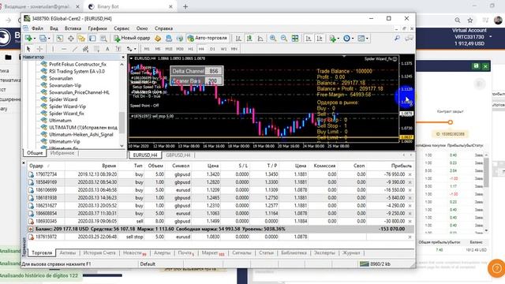Close order 179072734 with its X
Screen dimensions: 505x284
coord(410,174)
